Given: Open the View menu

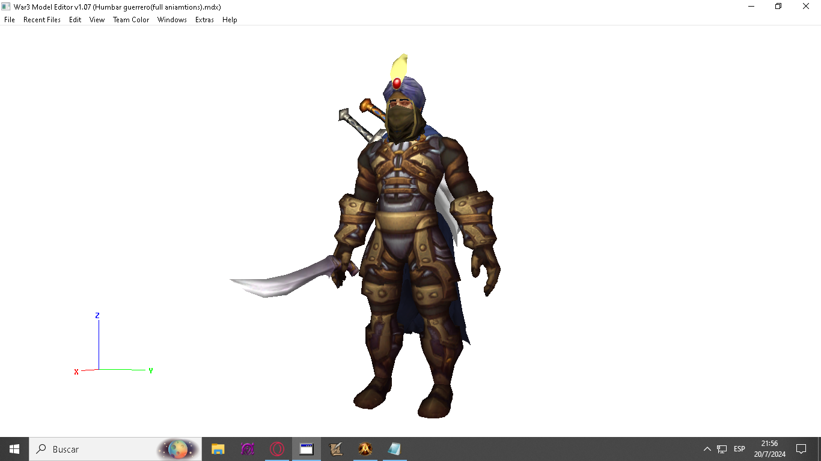Looking at the screenshot, I should pos(97,20).
